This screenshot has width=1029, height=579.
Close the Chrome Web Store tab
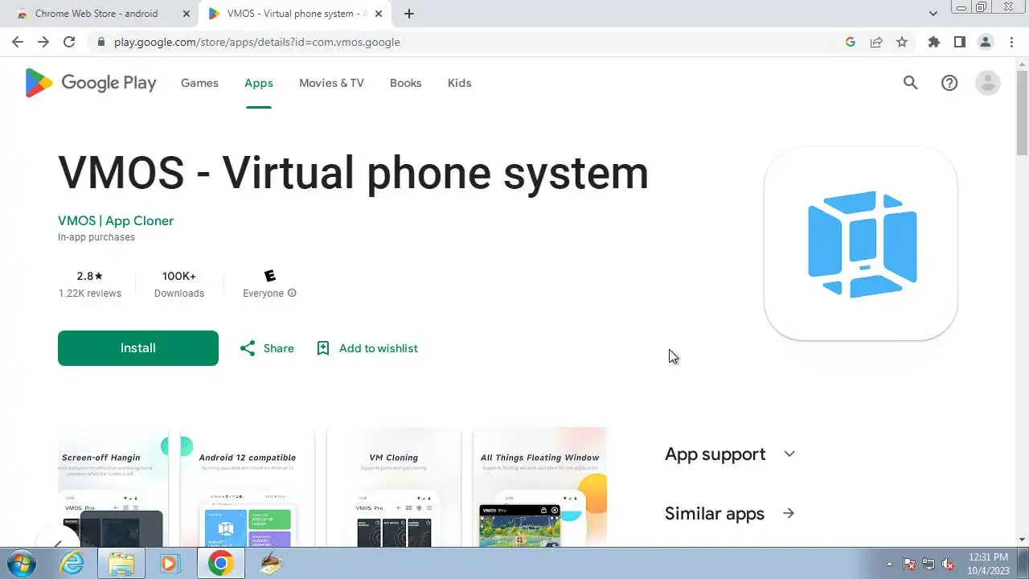pos(186,14)
